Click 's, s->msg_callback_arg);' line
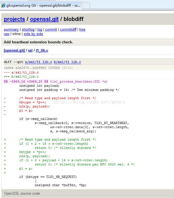 (73, 131)
